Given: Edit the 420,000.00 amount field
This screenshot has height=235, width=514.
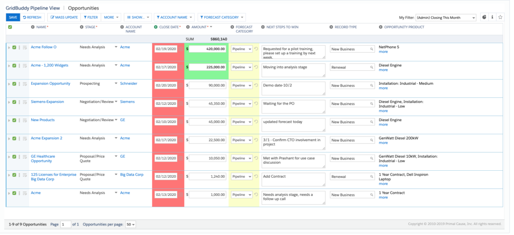Looking at the screenshot, I should coord(207,49).
